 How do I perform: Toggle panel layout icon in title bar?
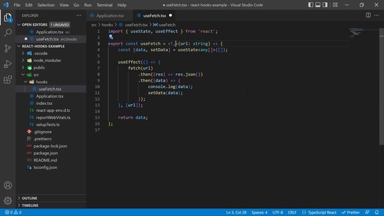tap(318, 5)
